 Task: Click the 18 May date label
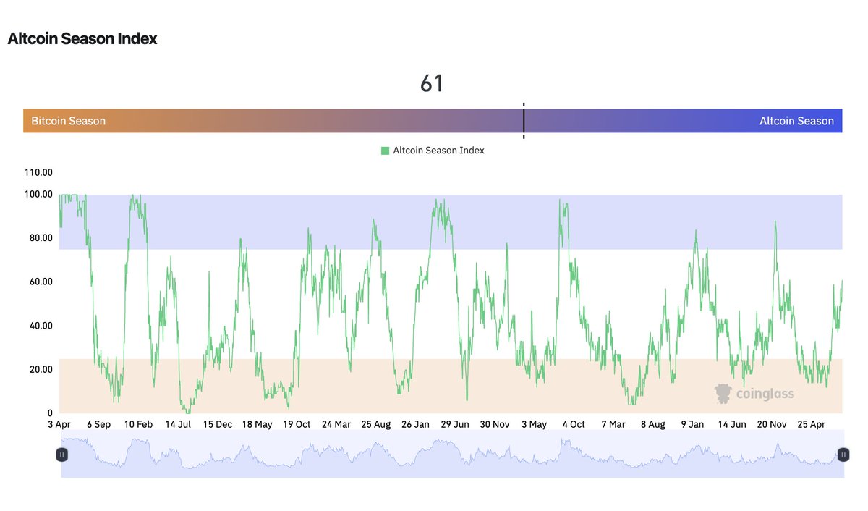coord(257,425)
